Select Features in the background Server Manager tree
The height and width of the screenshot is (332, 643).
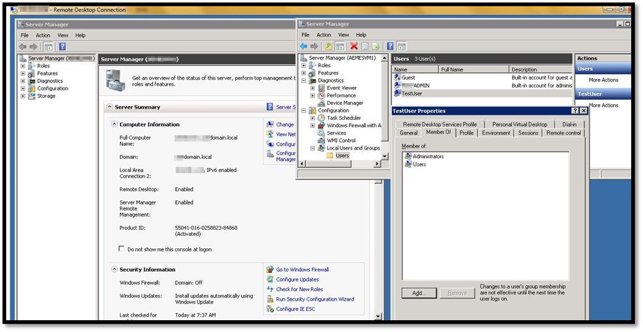[x=47, y=73]
